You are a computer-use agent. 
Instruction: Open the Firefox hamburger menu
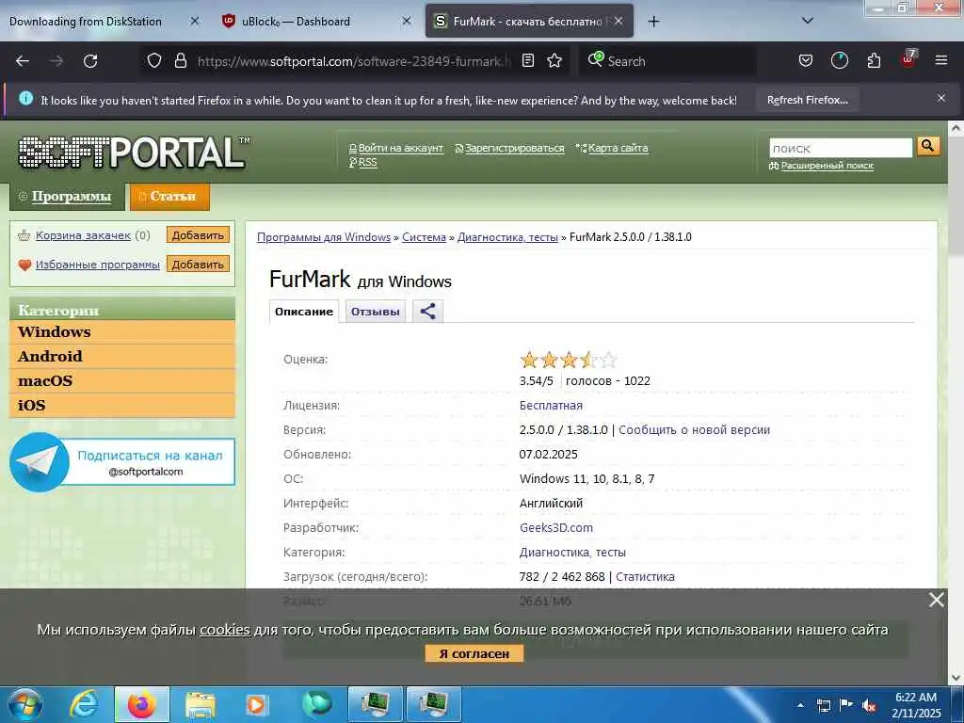(941, 61)
